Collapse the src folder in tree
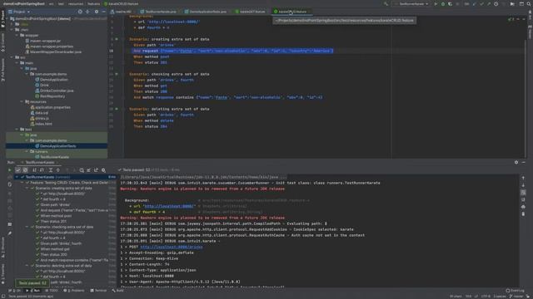533x299 pixels. 12,57
